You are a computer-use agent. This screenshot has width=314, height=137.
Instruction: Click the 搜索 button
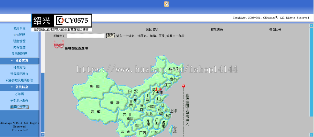[x=110, y=36]
